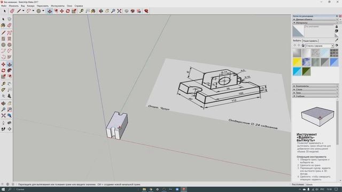Select the Scale tool in the top toolbar
This screenshot has width=342, height=192.
click(x=74, y=11)
